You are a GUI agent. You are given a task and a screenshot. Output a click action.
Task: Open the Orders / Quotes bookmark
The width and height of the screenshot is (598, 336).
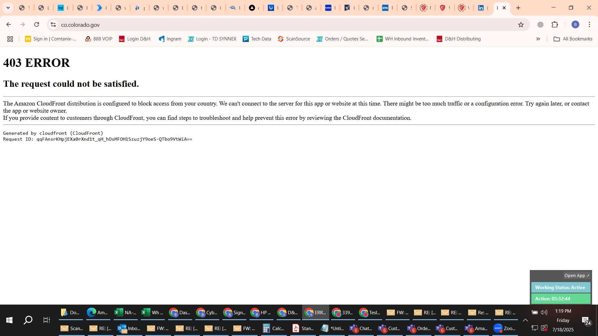(x=342, y=39)
